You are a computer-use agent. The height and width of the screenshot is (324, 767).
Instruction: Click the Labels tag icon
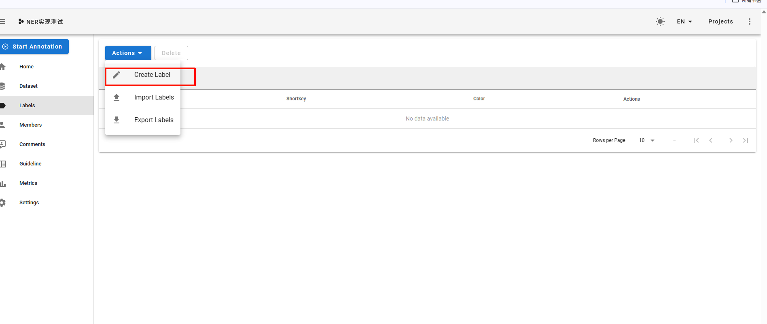tap(2, 106)
